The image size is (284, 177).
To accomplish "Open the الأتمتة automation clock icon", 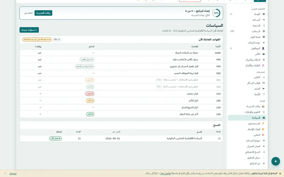I will pos(264,94).
